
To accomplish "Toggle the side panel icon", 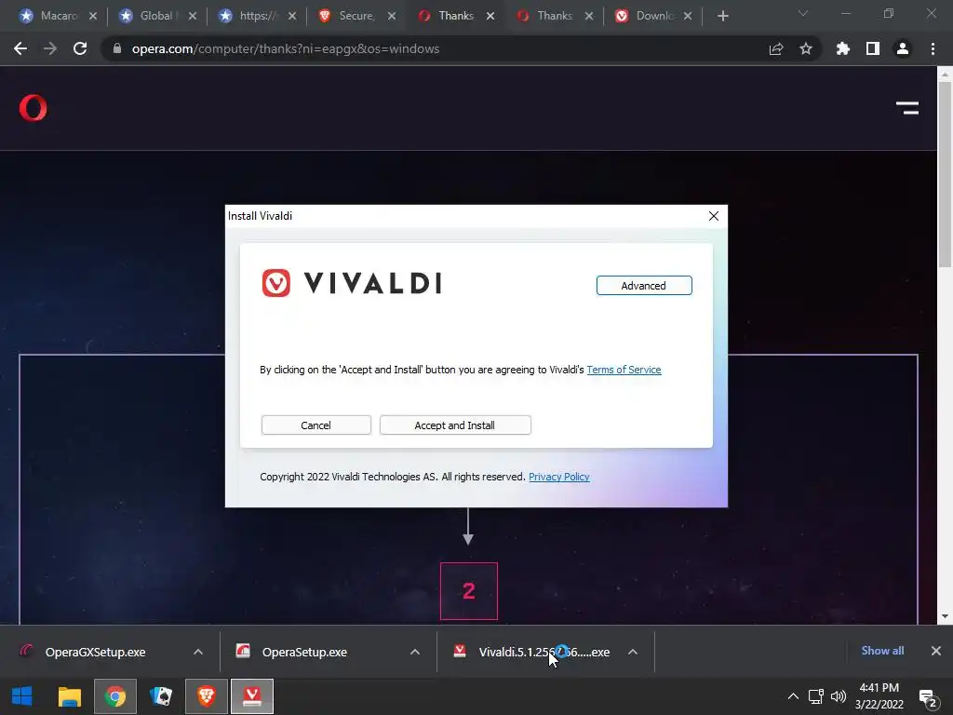I will coord(873,48).
